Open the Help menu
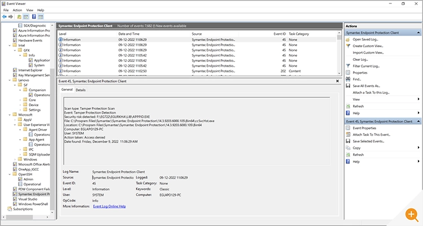 41,10
